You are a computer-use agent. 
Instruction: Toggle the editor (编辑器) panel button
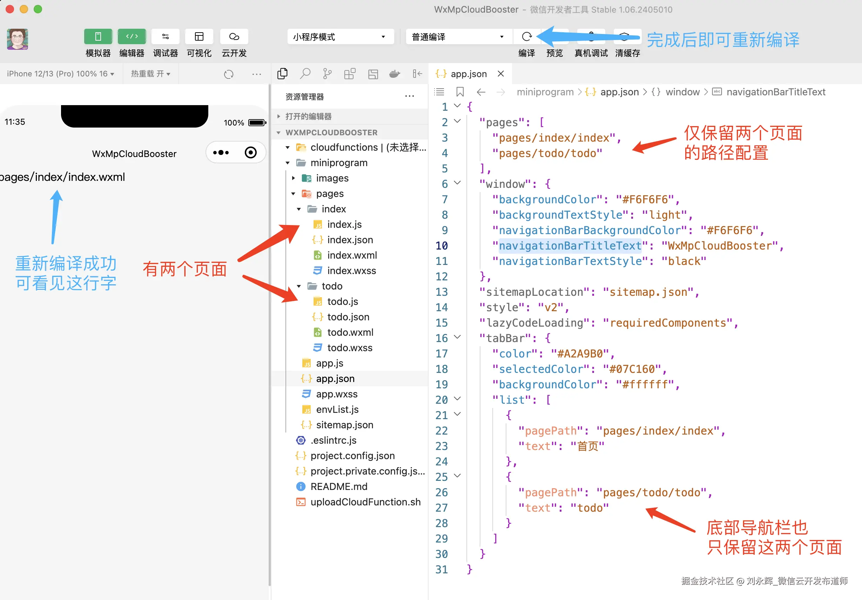[x=132, y=37]
